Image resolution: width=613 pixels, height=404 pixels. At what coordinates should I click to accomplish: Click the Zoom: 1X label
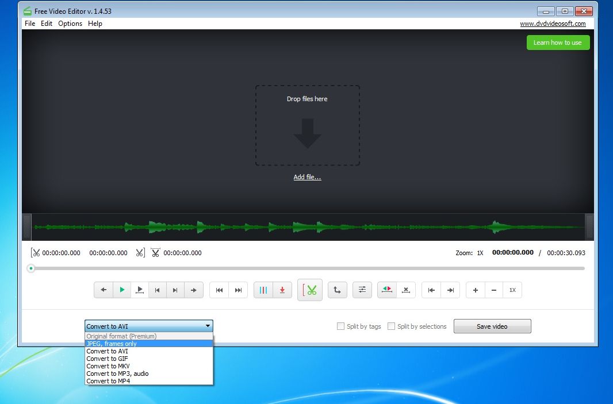pos(469,253)
